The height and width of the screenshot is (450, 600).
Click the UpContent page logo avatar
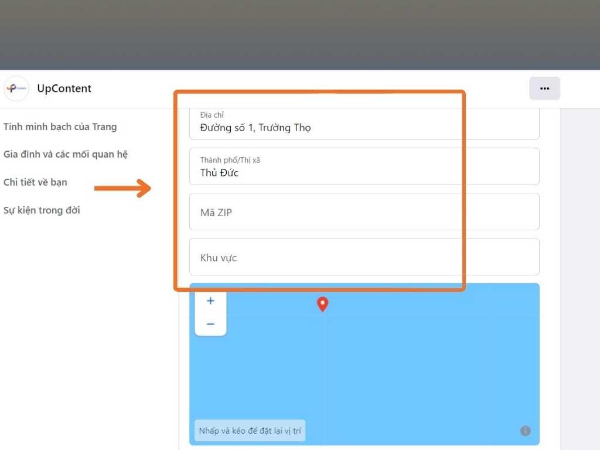[x=16, y=88]
